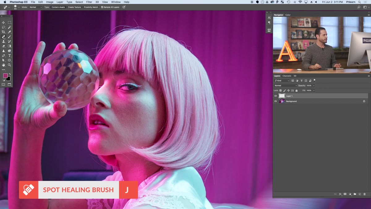The height and width of the screenshot is (209, 371).
Task: Add a layer mask via the icon
Action: tap(345, 194)
